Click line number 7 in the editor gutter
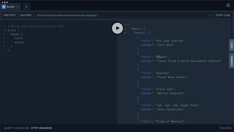 4,50
